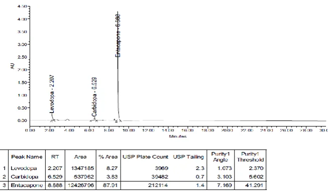Image resolution: width=328 pixels, height=193 pixels.
Task: Select purity threshold value 5.602
Action: click(x=256, y=177)
